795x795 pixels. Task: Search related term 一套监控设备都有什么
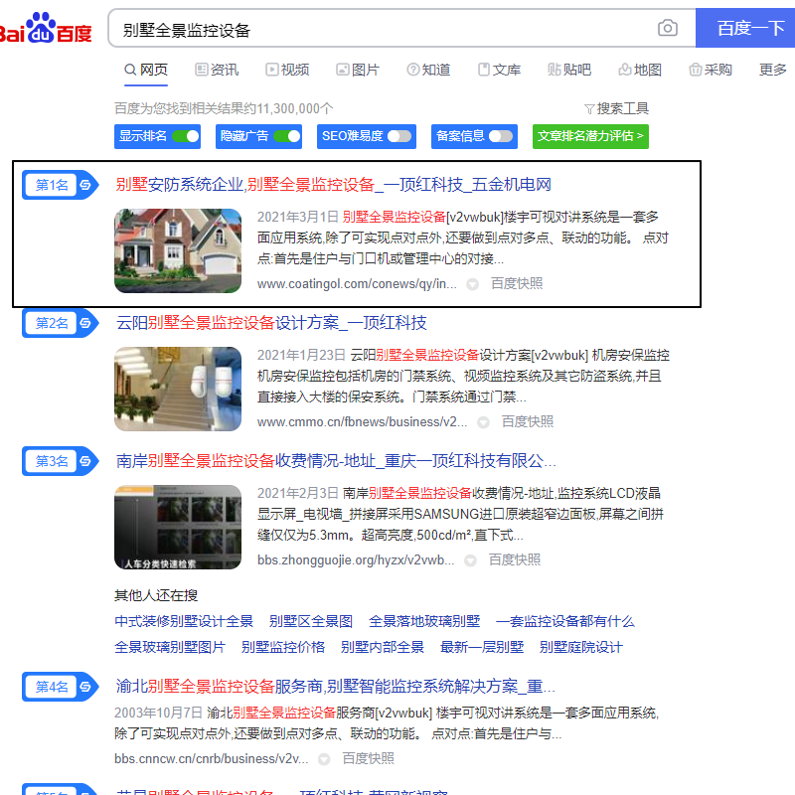coord(565,621)
